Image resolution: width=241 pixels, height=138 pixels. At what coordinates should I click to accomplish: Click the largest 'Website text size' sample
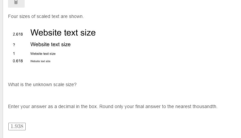[x=63, y=33]
